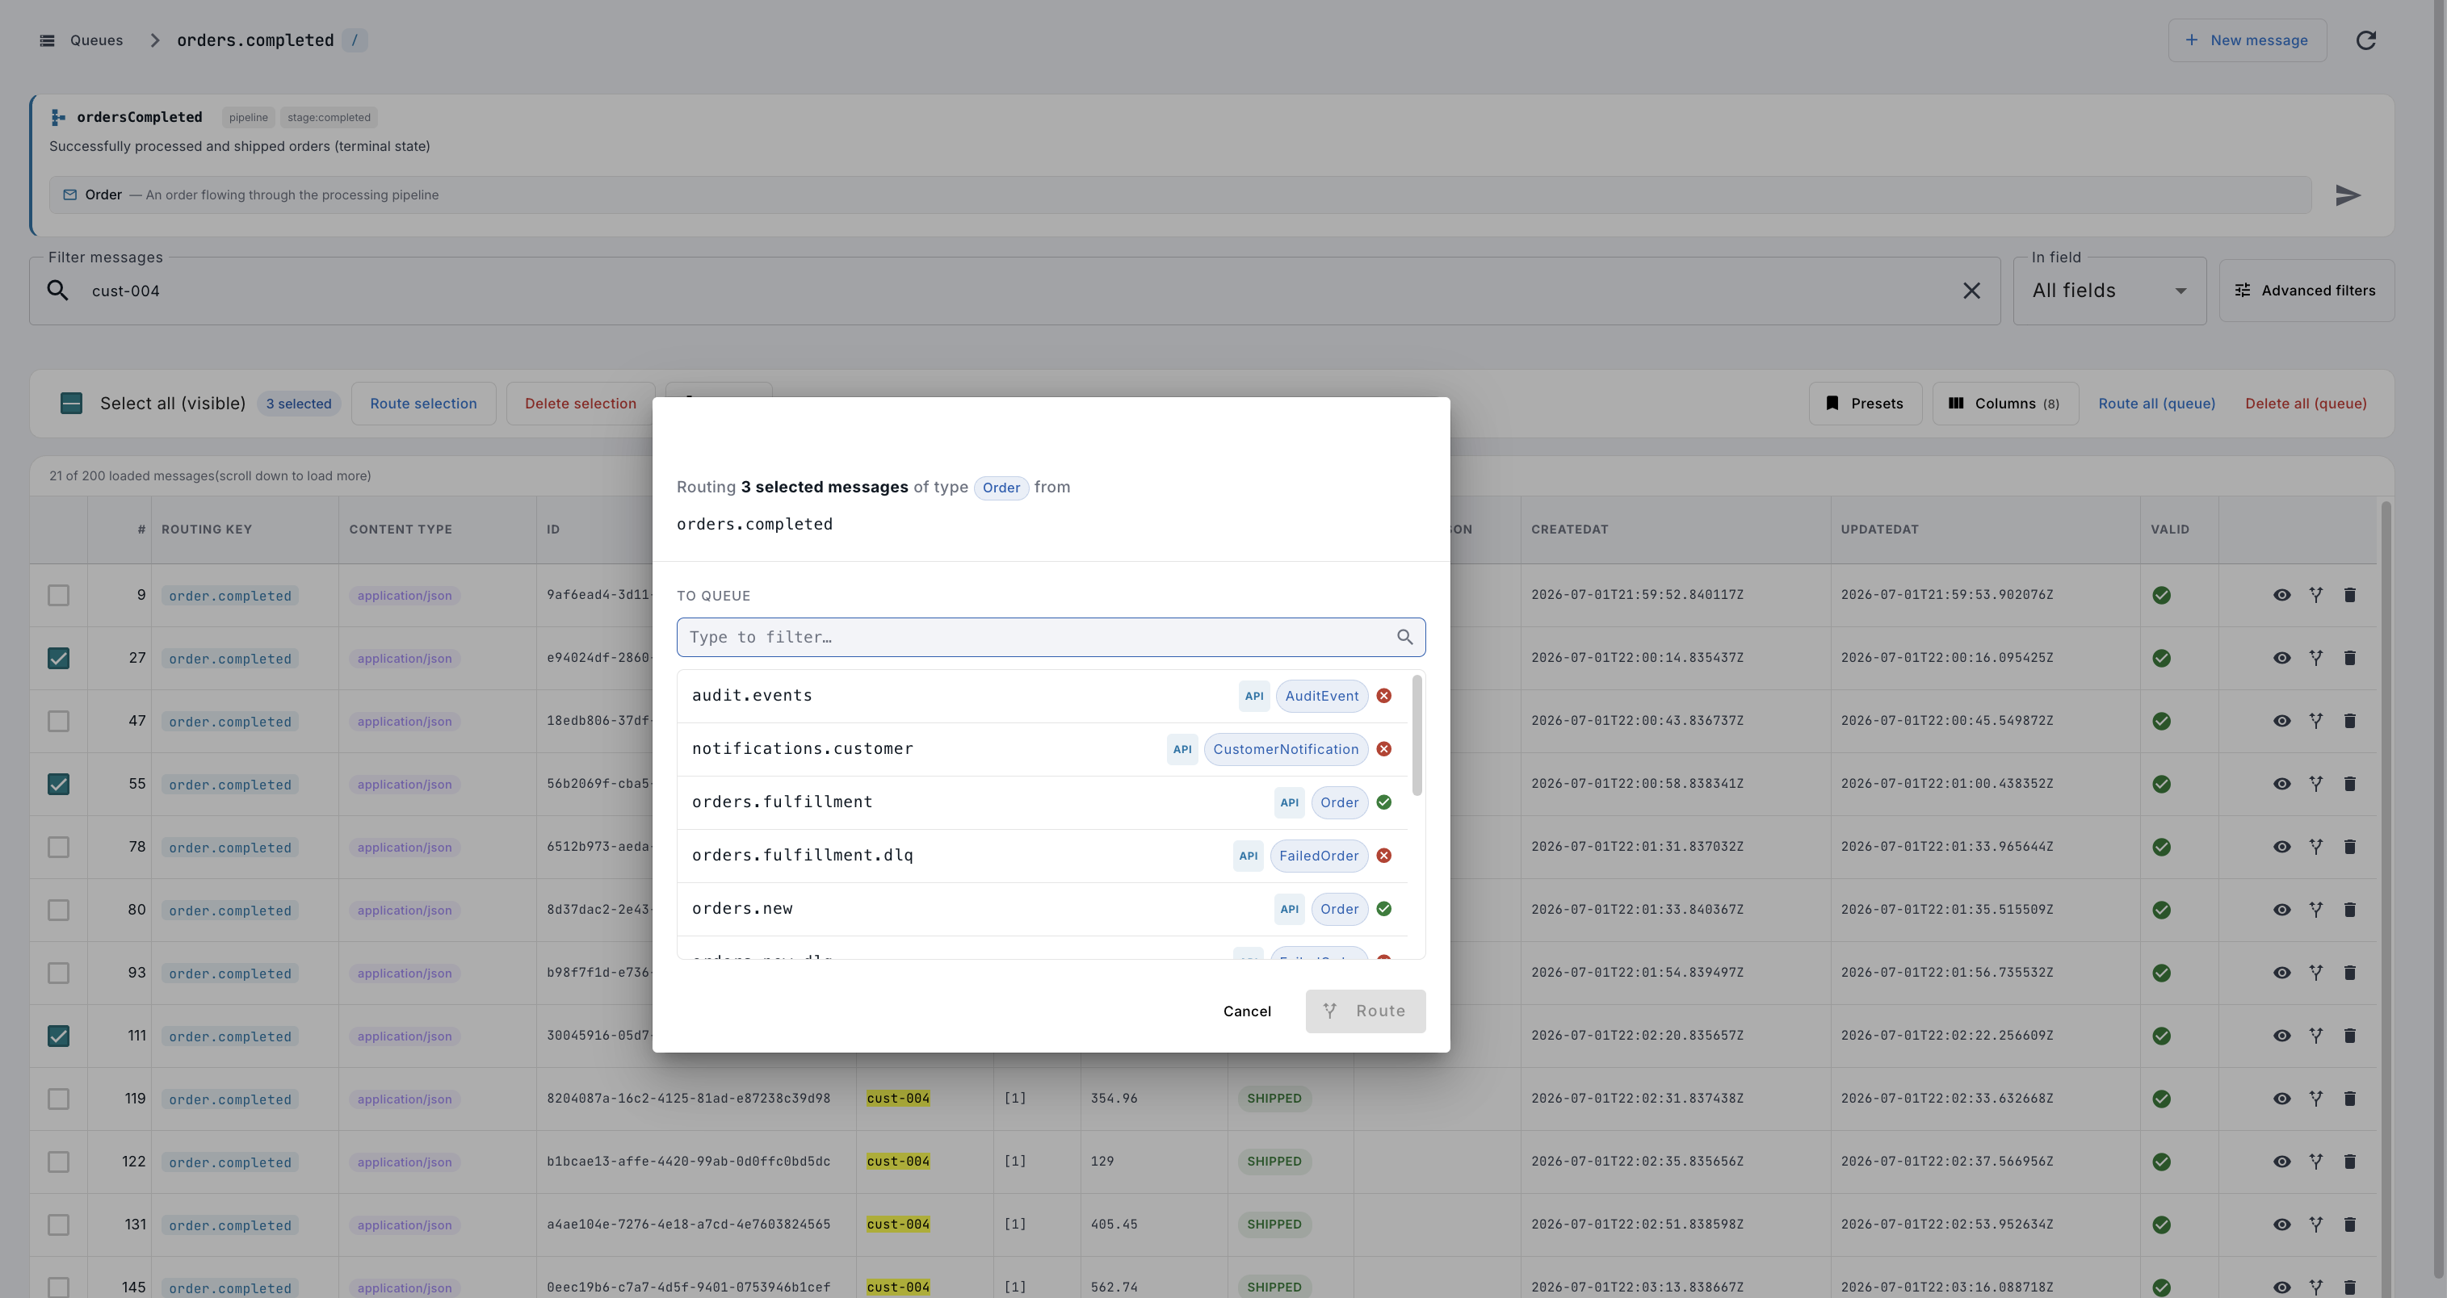This screenshot has width=2447, height=1298.
Task: View message row 122 with eye icon
Action: [x=2281, y=1162]
